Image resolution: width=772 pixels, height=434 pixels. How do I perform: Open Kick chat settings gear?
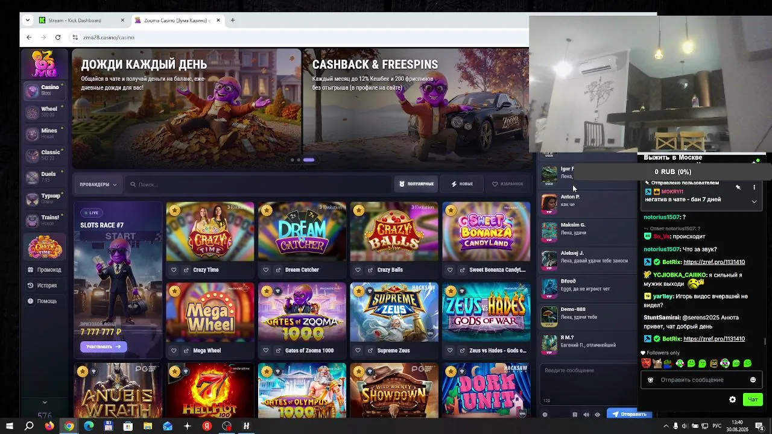[732, 400]
